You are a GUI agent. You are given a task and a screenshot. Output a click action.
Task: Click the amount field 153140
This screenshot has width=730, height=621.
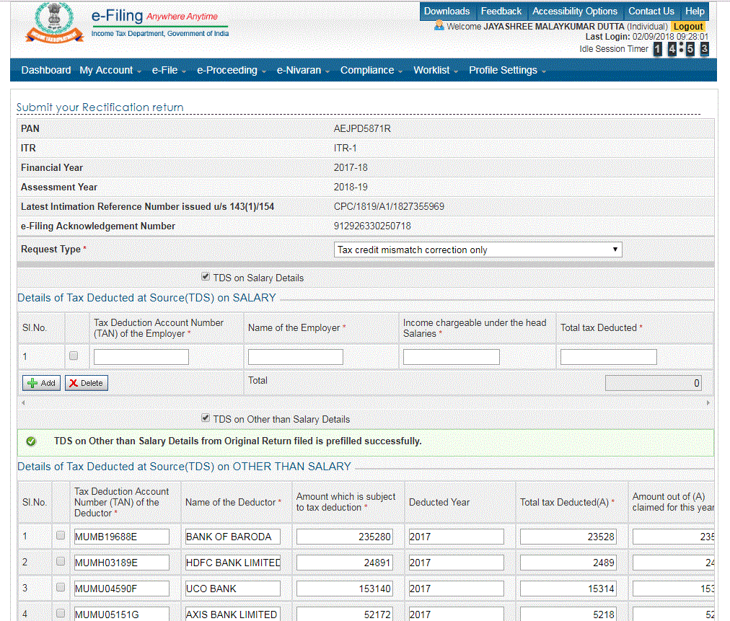click(345, 589)
